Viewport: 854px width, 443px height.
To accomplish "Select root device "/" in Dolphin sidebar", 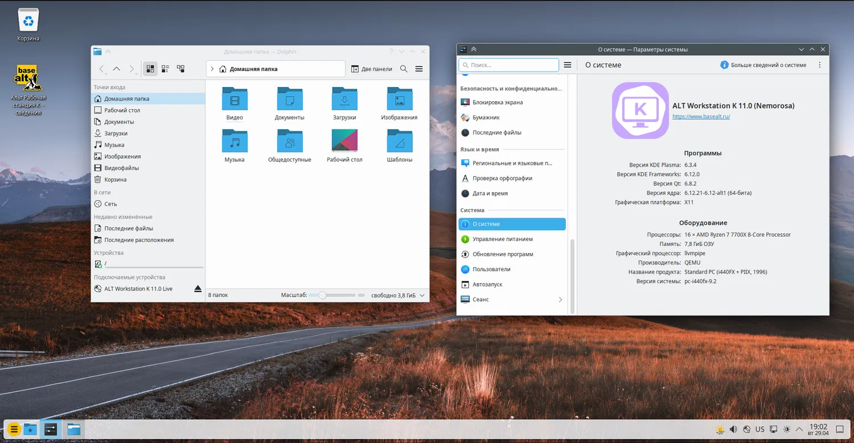I will pos(148,264).
